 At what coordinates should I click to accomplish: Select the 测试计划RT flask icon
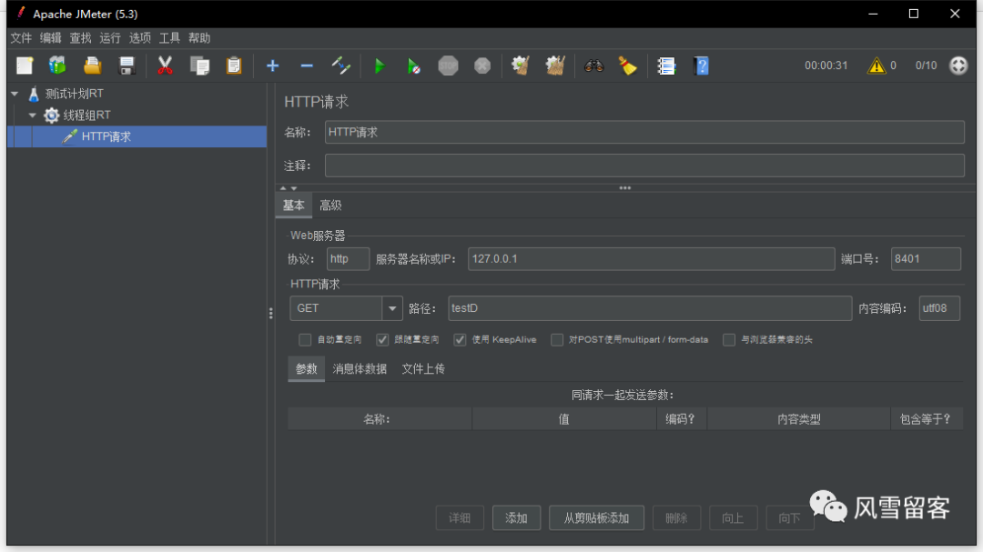[34, 94]
